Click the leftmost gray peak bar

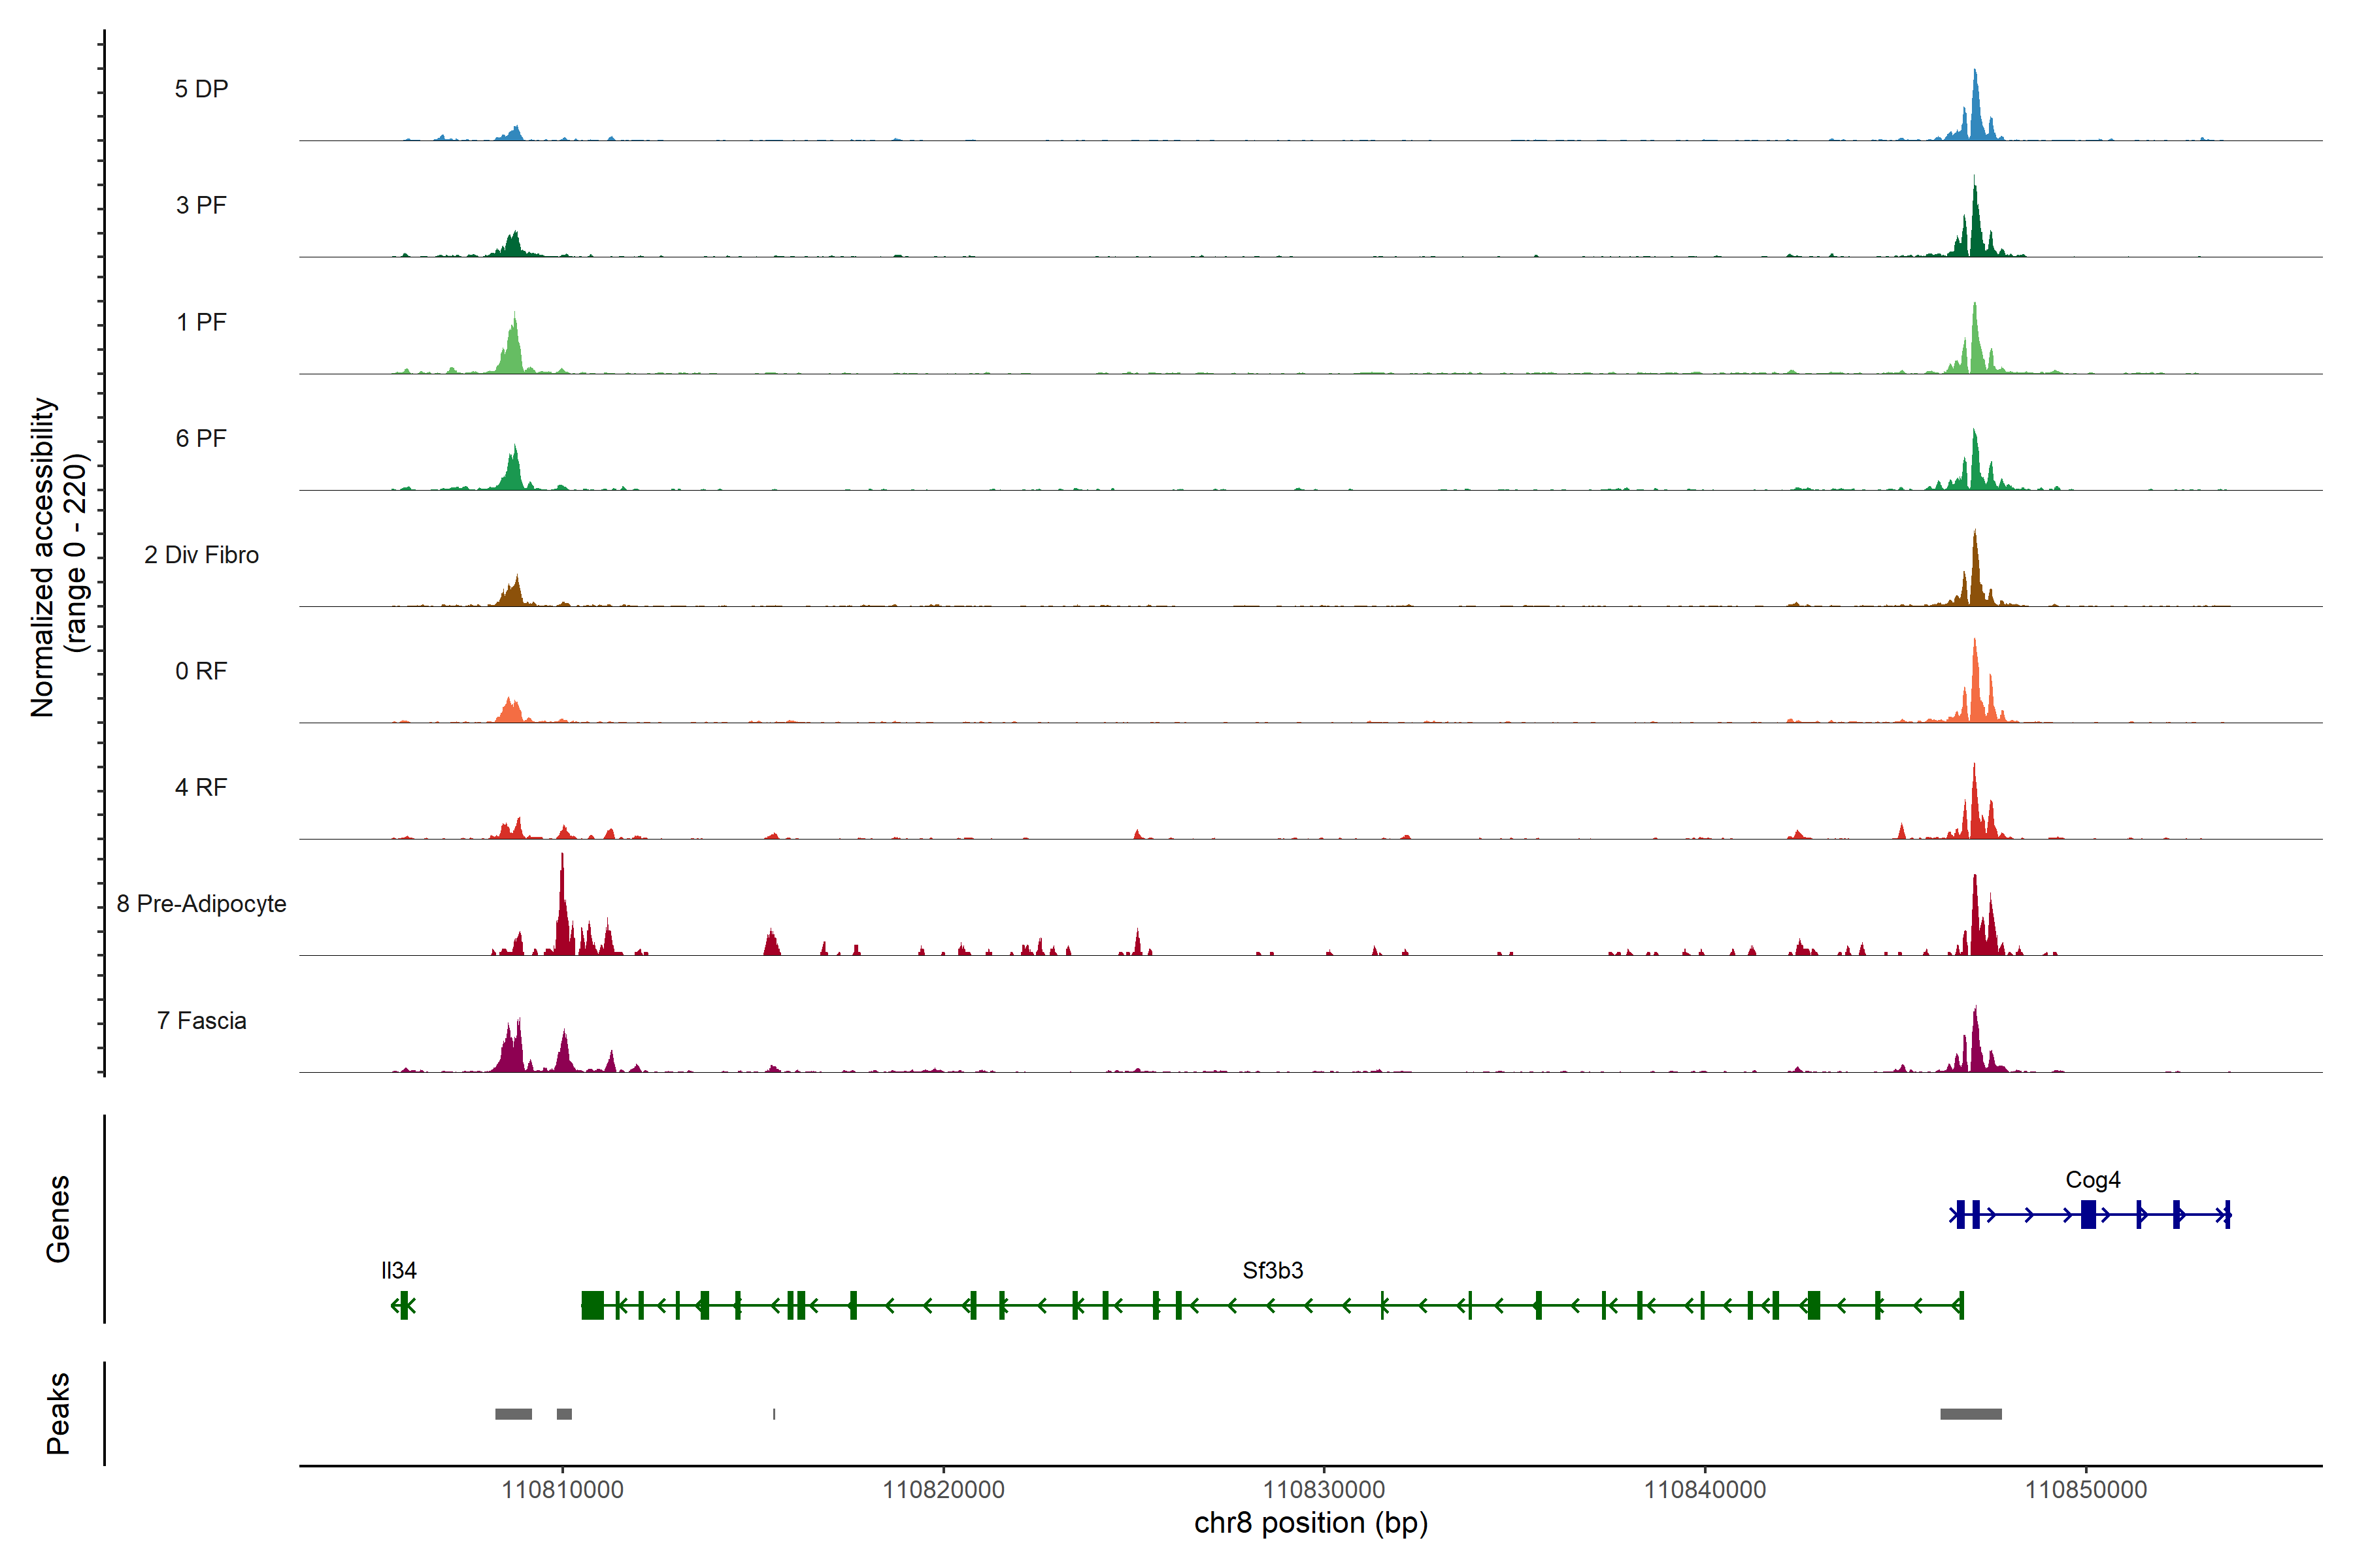pos(513,1414)
